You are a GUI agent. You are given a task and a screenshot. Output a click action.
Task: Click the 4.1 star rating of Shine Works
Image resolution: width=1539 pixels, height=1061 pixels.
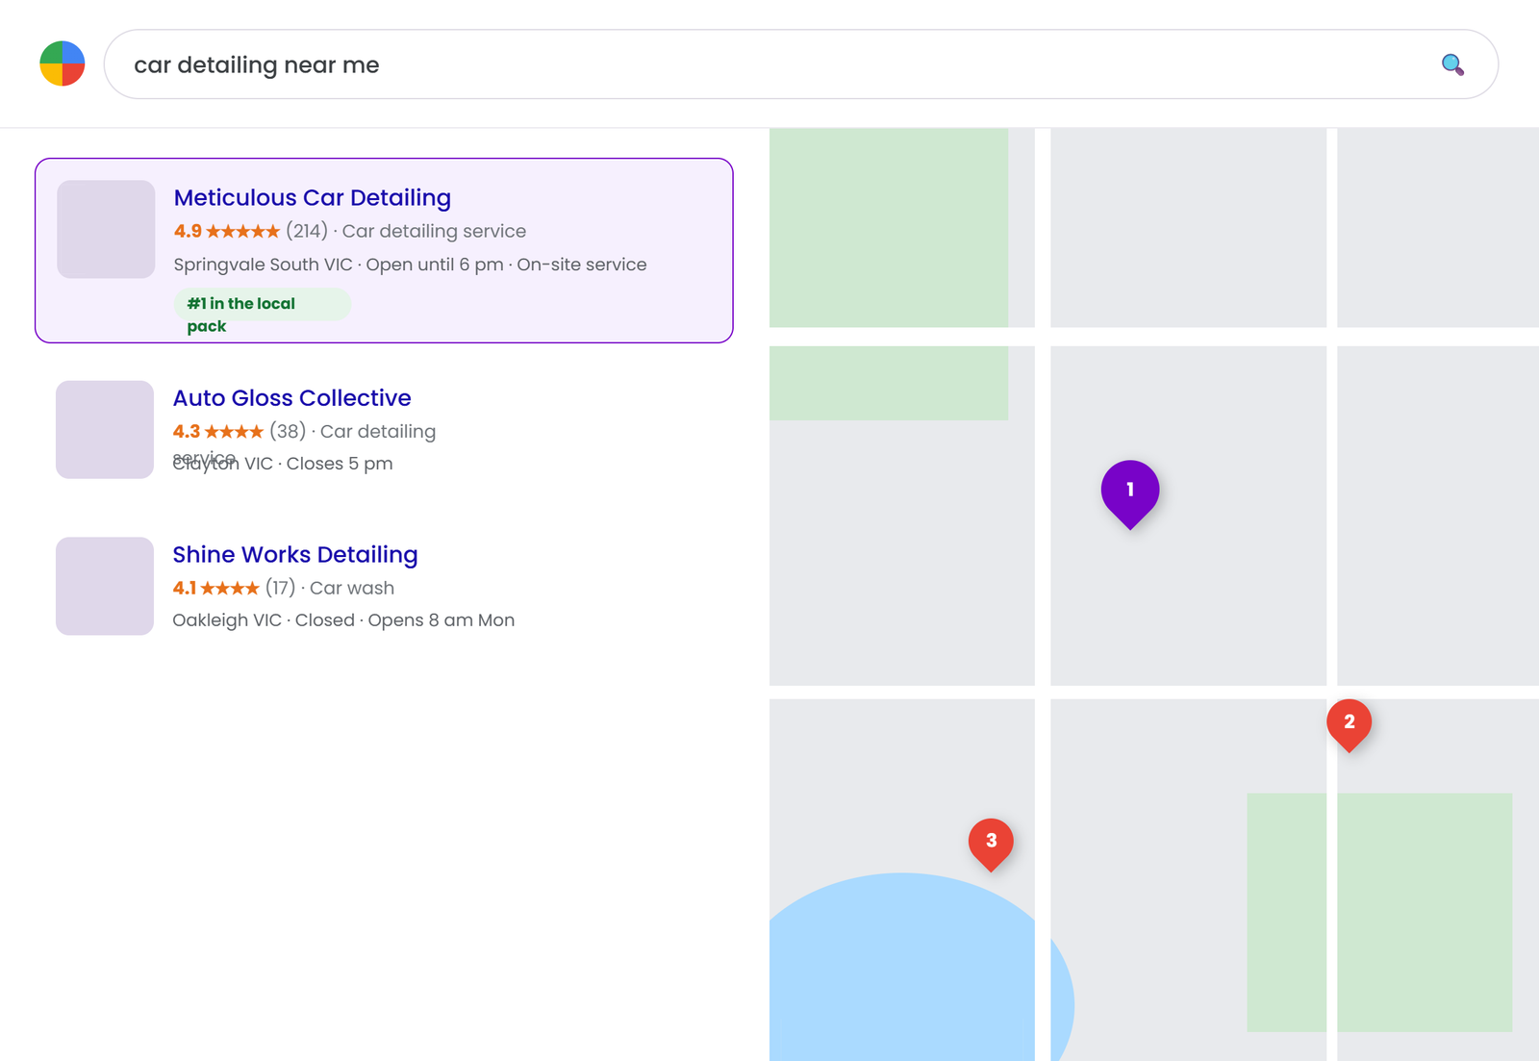click(216, 588)
